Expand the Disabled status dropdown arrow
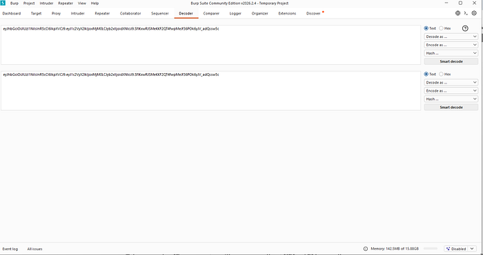 click(472, 249)
